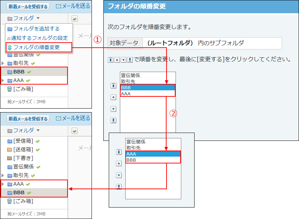
Task: Expand 取引先 folder in top panel
Action: [x=3, y=63]
